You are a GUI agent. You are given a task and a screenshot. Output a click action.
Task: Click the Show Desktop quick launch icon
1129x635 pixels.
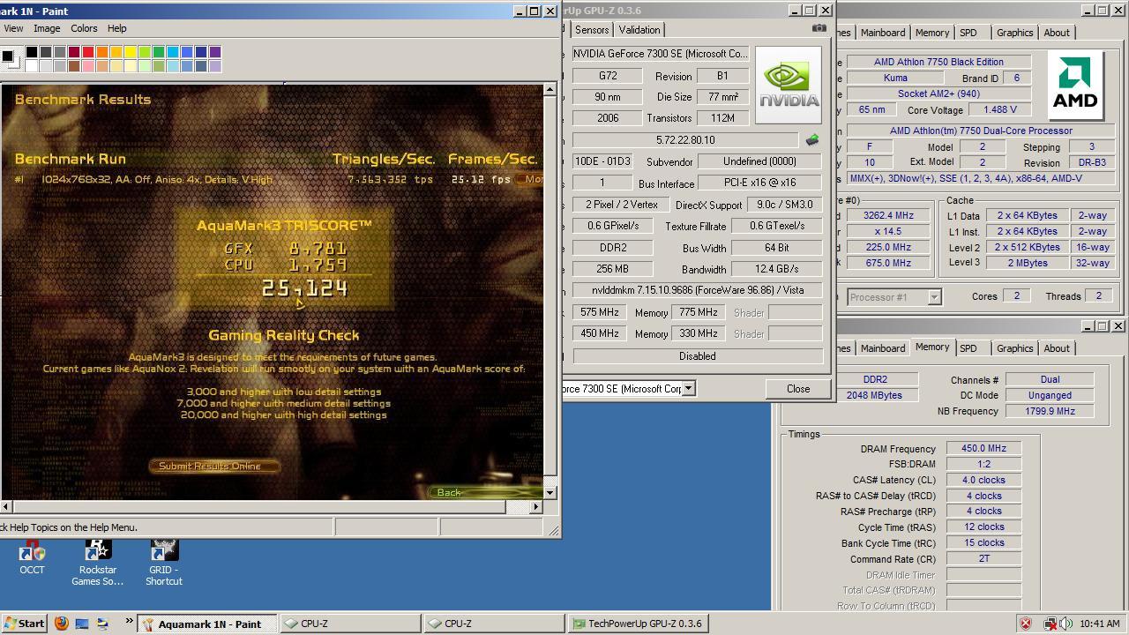[82, 623]
